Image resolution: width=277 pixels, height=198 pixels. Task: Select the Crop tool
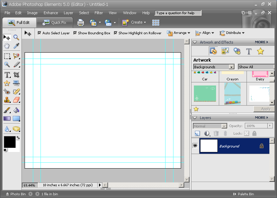[x=16, y=75]
